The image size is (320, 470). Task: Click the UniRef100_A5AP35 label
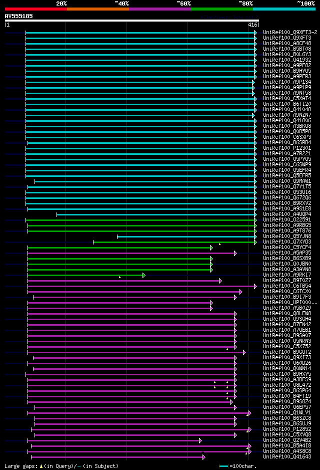287,253
